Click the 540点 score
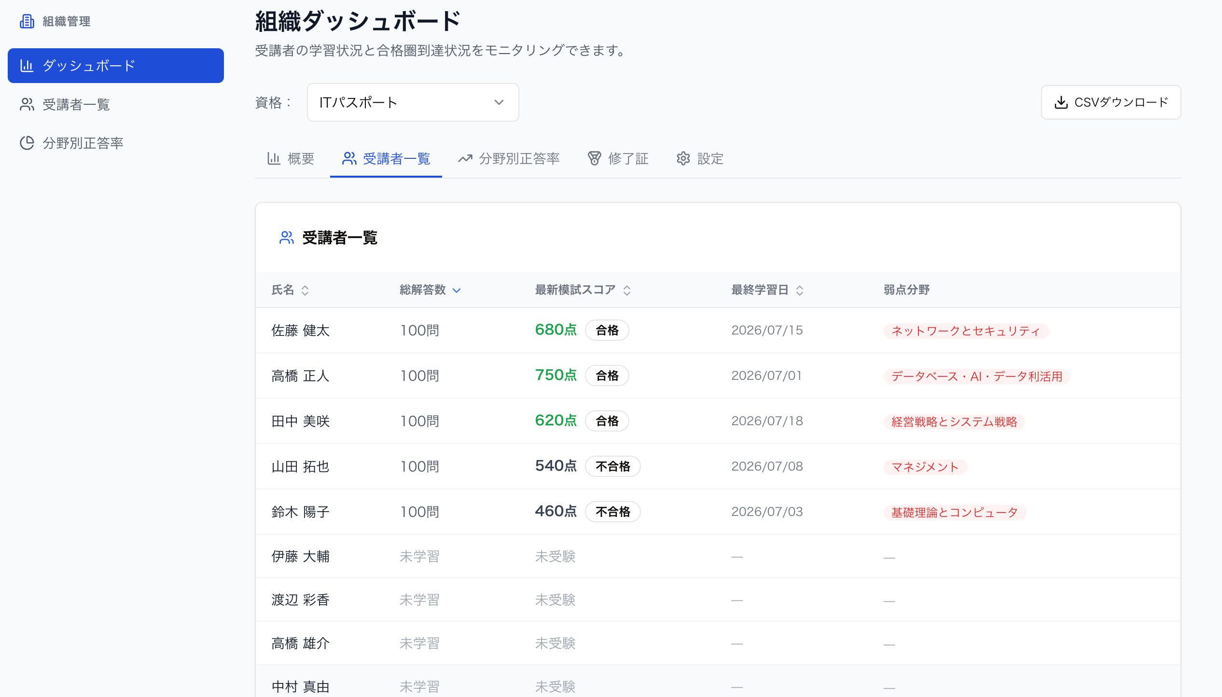 556,466
